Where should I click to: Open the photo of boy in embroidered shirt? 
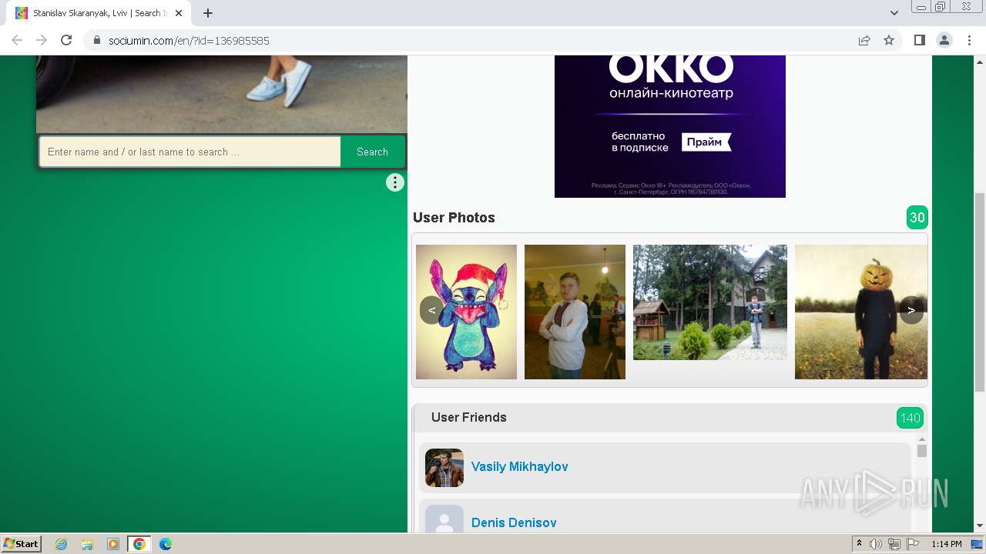575,312
